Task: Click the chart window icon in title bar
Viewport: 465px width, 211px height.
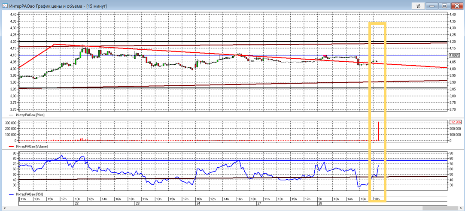Action: 5,6
